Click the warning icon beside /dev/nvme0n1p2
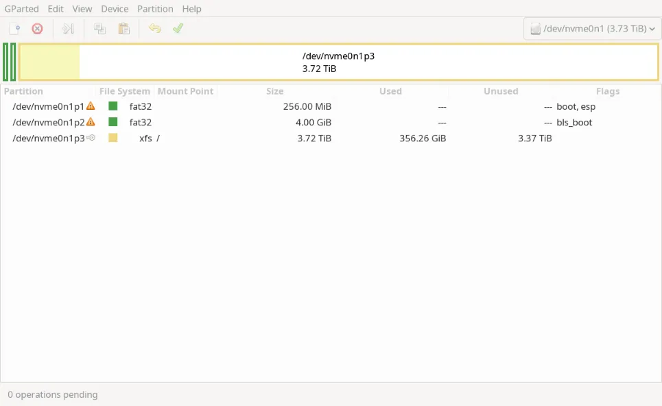 [x=91, y=122]
